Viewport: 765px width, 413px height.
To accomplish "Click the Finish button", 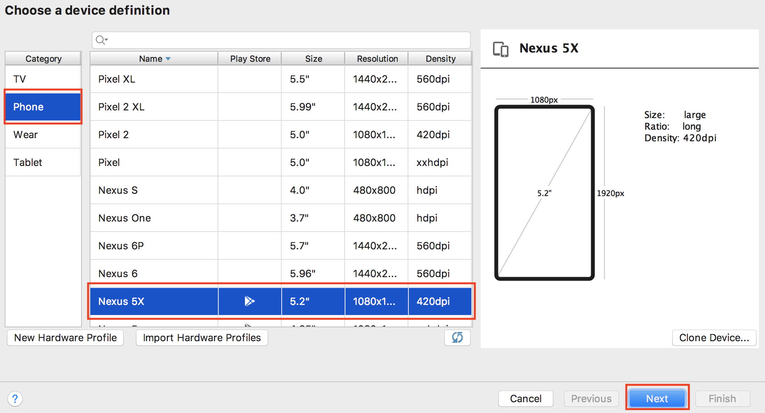I will 722,398.
